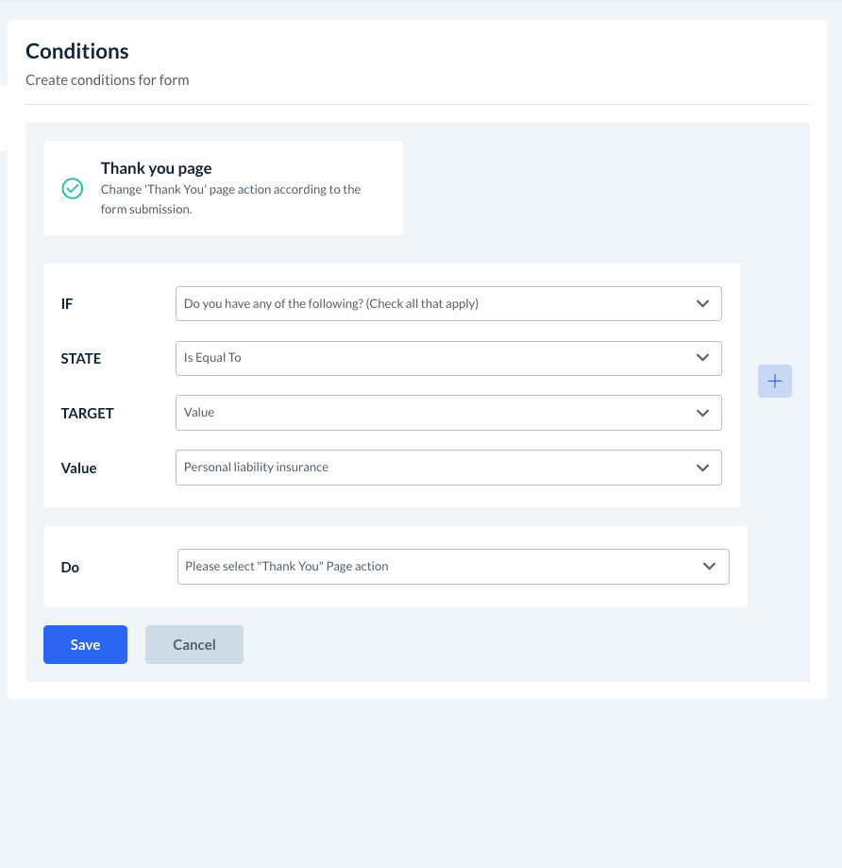The image size is (842, 868).
Task: Open the 'Personal liability insurance' value dropdown
Action: pyautogui.click(x=434, y=468)
